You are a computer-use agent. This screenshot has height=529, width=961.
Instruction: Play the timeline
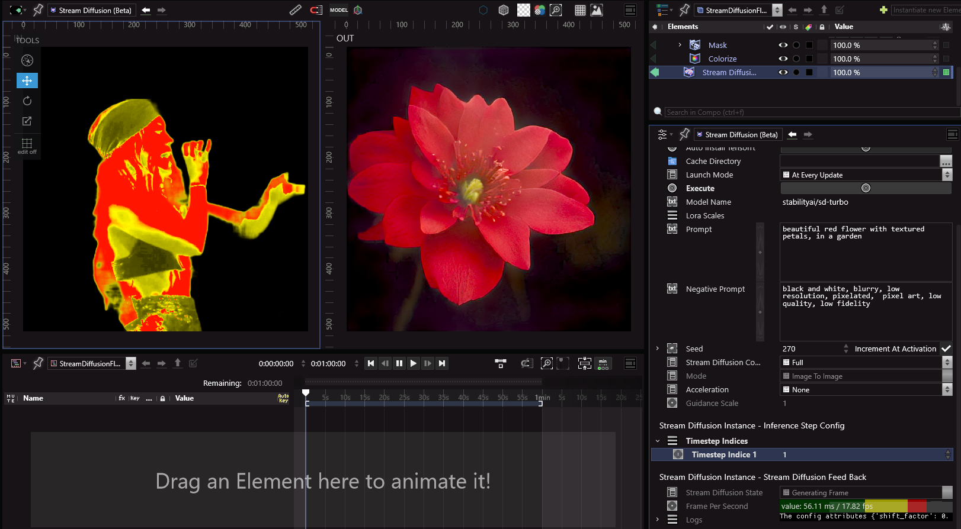coord(414,363)
